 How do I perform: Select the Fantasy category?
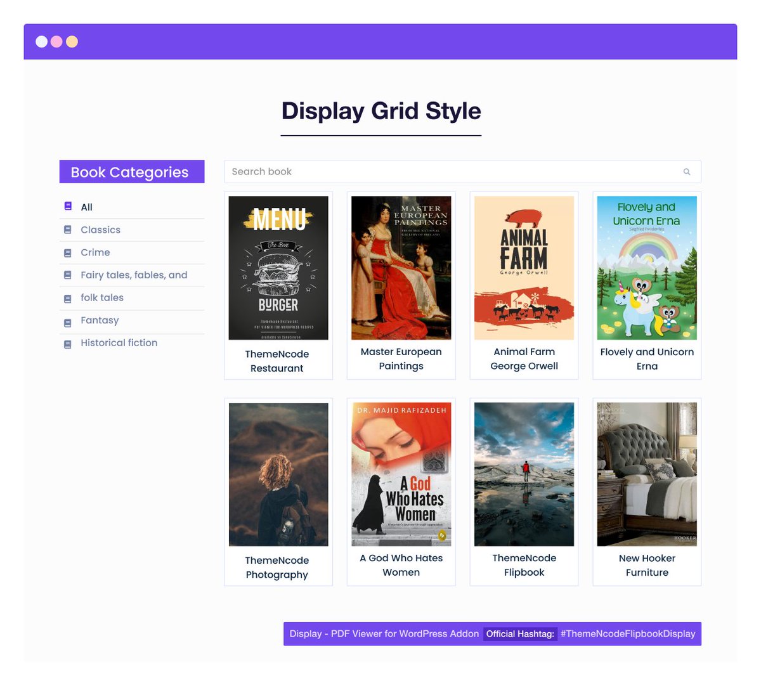(x=100, y=320)
